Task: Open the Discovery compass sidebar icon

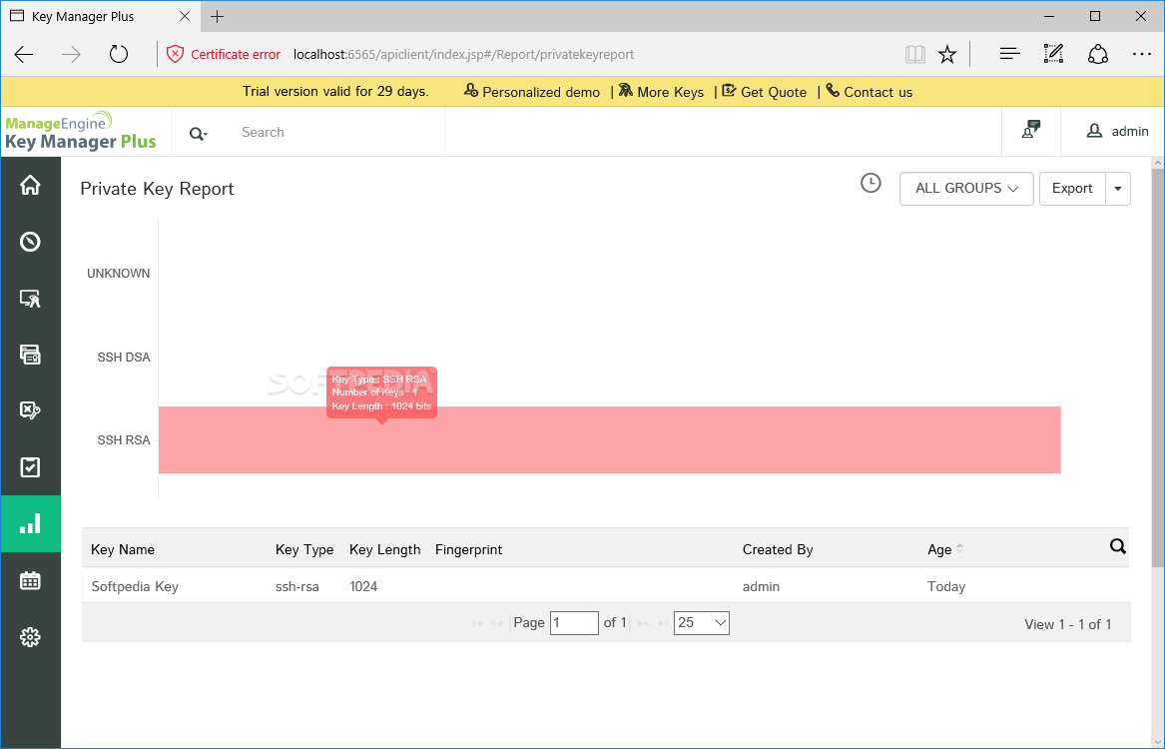Action: click(30, 242)
